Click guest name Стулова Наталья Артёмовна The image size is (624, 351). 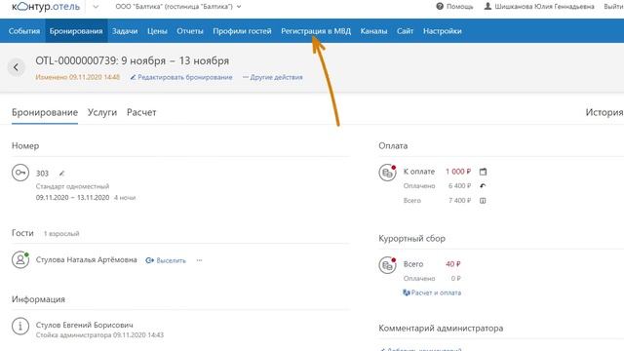[x=87, y=260]
